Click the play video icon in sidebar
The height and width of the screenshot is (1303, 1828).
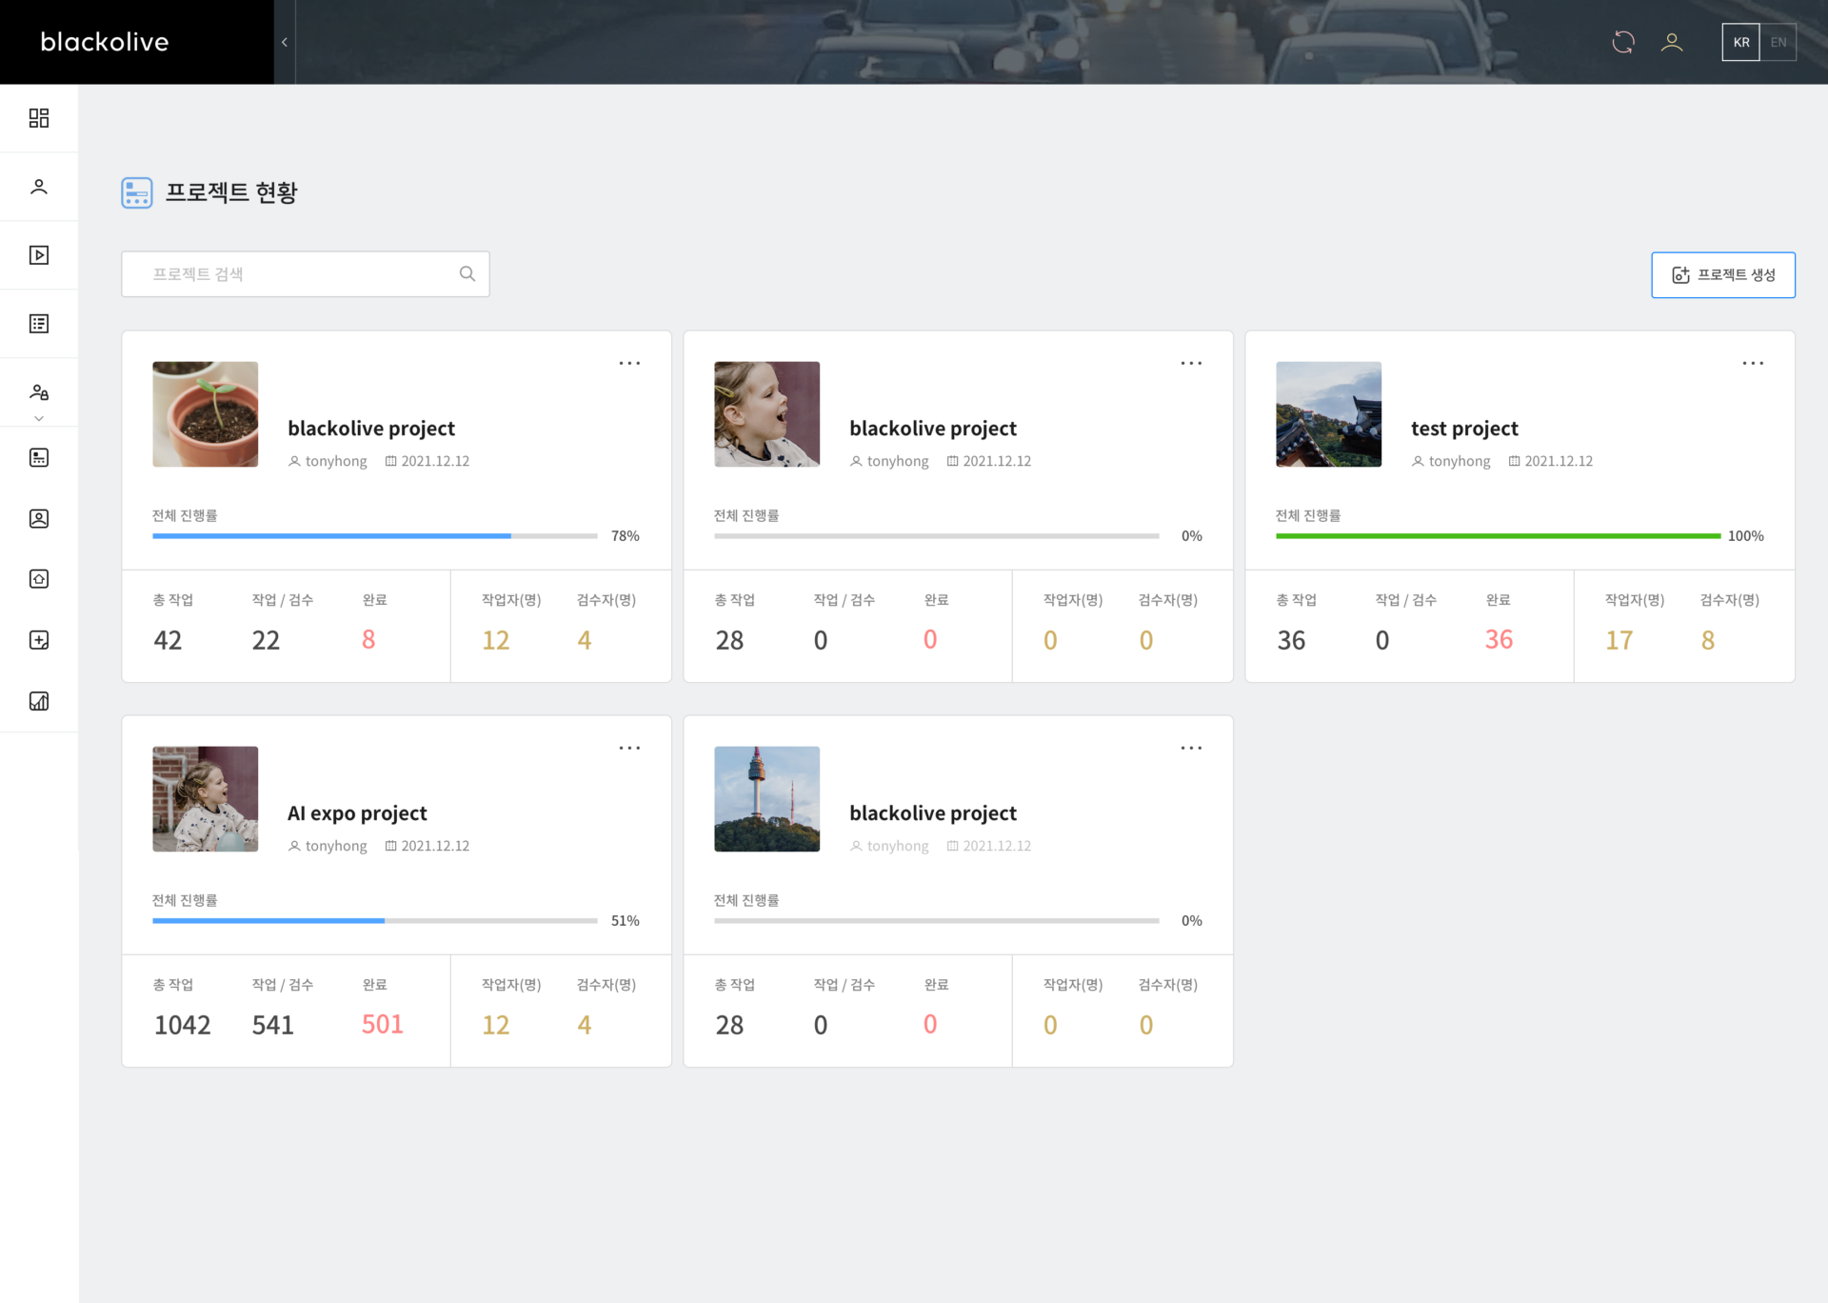click(39, 255)
